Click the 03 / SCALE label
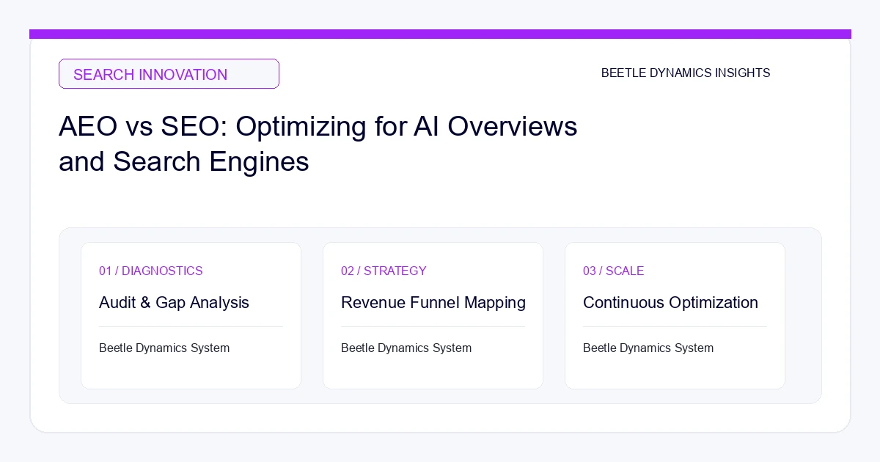Image resolution: width=880 pixels, height=462 pixels. click(x=614, y=271)
